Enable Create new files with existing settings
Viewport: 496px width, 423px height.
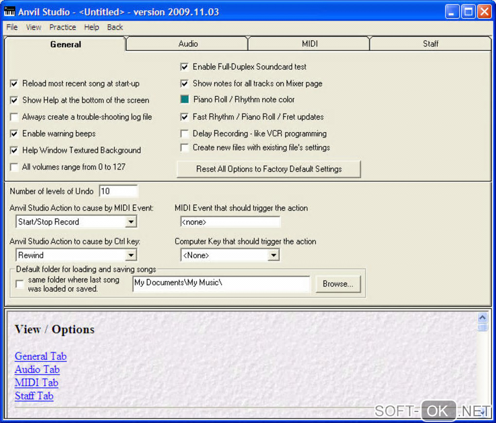184,148
